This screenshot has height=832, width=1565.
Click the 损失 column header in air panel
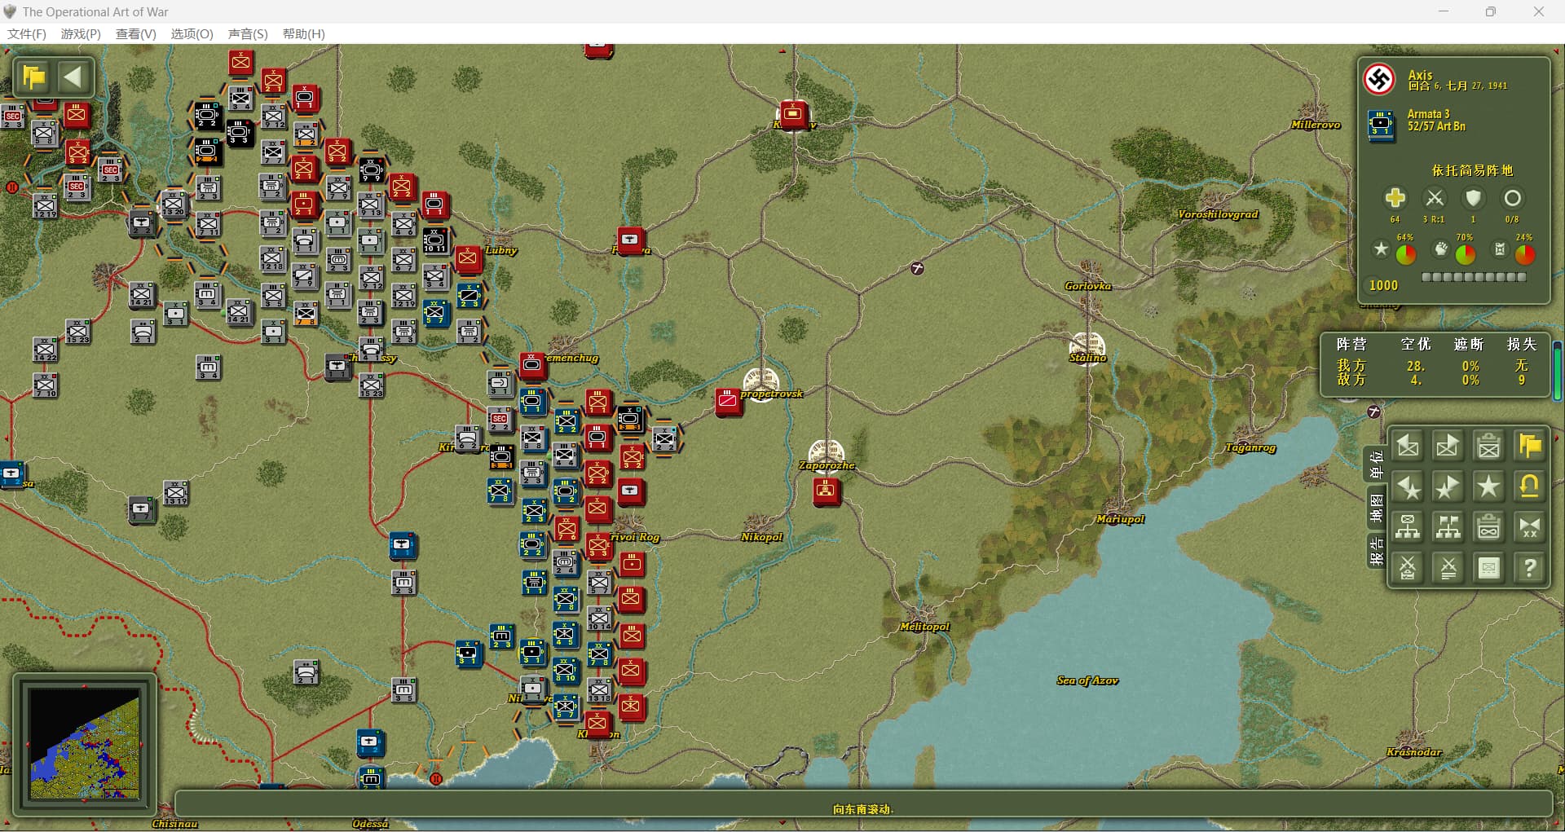(x=1521, y=344)
